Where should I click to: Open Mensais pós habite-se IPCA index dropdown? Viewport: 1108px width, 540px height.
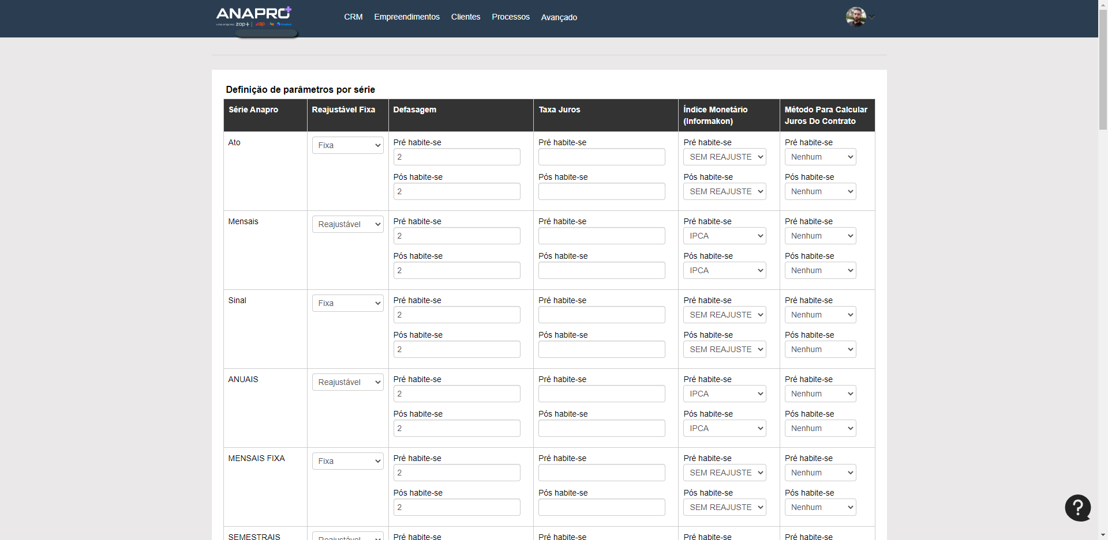724,270
